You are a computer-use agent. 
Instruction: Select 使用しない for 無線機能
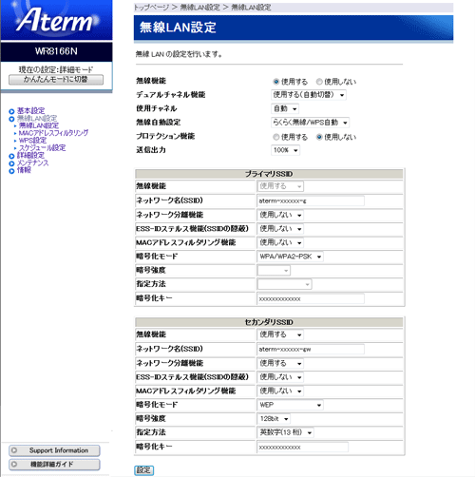click(319, 82)
